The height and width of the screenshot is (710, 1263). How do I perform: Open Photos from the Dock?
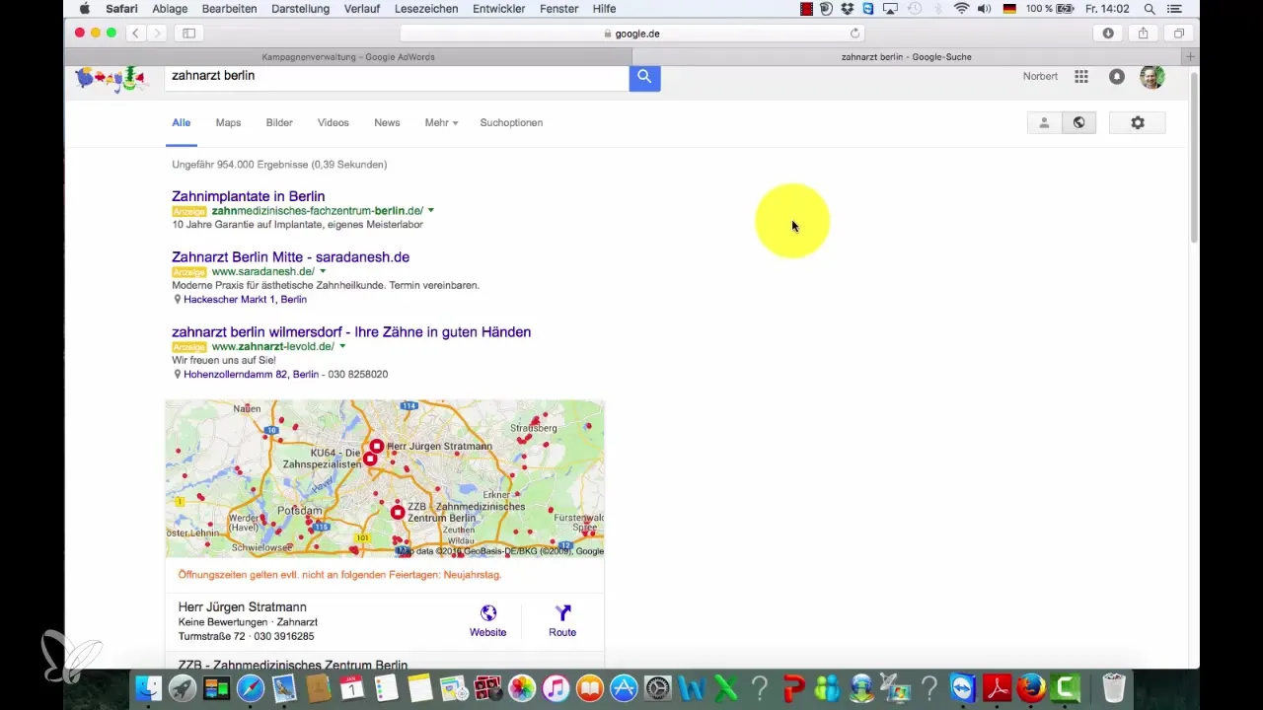tap(522, 687)
